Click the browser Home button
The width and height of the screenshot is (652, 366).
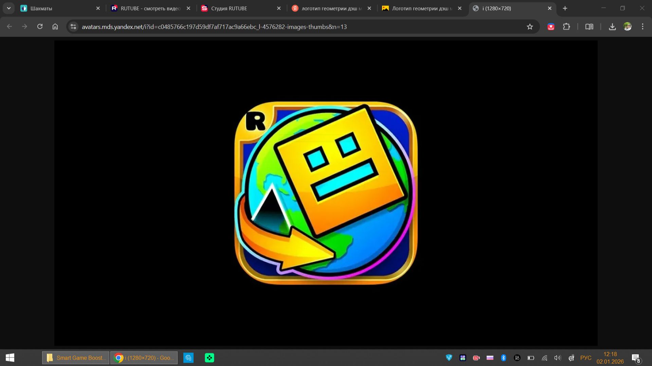(55, 26)
